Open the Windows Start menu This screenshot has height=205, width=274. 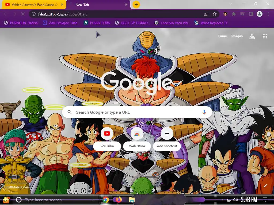click(6, 200)
